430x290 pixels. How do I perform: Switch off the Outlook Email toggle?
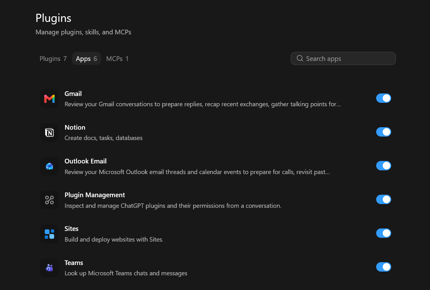[x=384, y=166]
